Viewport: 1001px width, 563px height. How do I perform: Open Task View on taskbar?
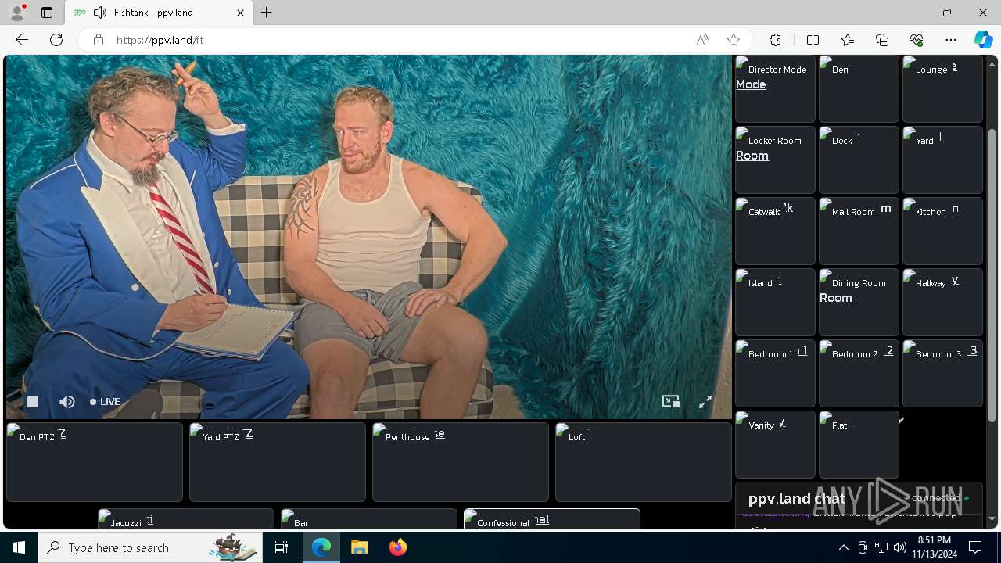coord(282,547)
